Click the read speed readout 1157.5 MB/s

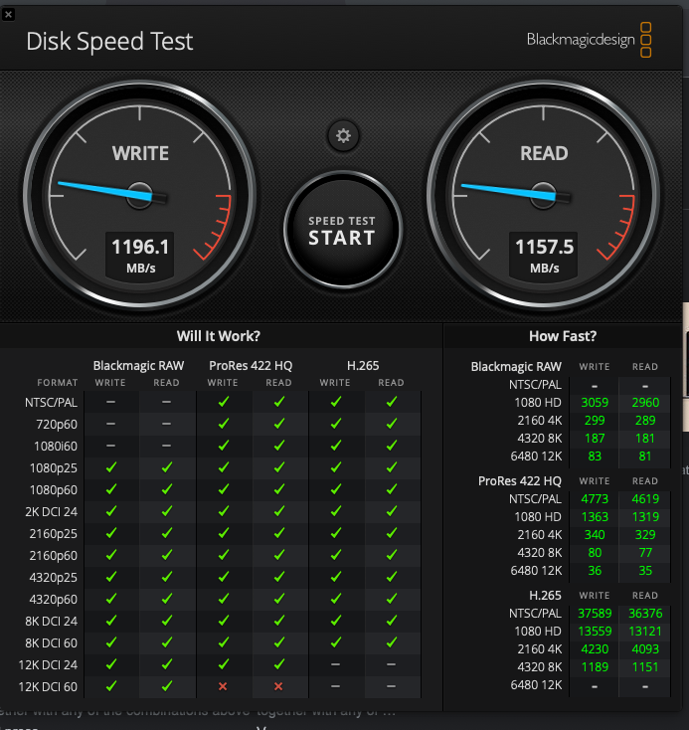coord(544,256)
